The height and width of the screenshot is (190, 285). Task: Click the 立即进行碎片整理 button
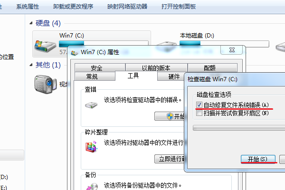point(170,159)
